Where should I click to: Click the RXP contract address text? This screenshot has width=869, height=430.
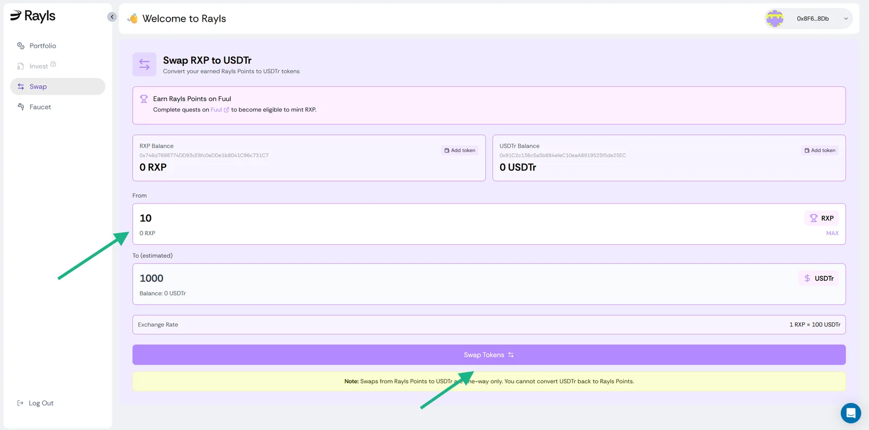coord(204,155)
